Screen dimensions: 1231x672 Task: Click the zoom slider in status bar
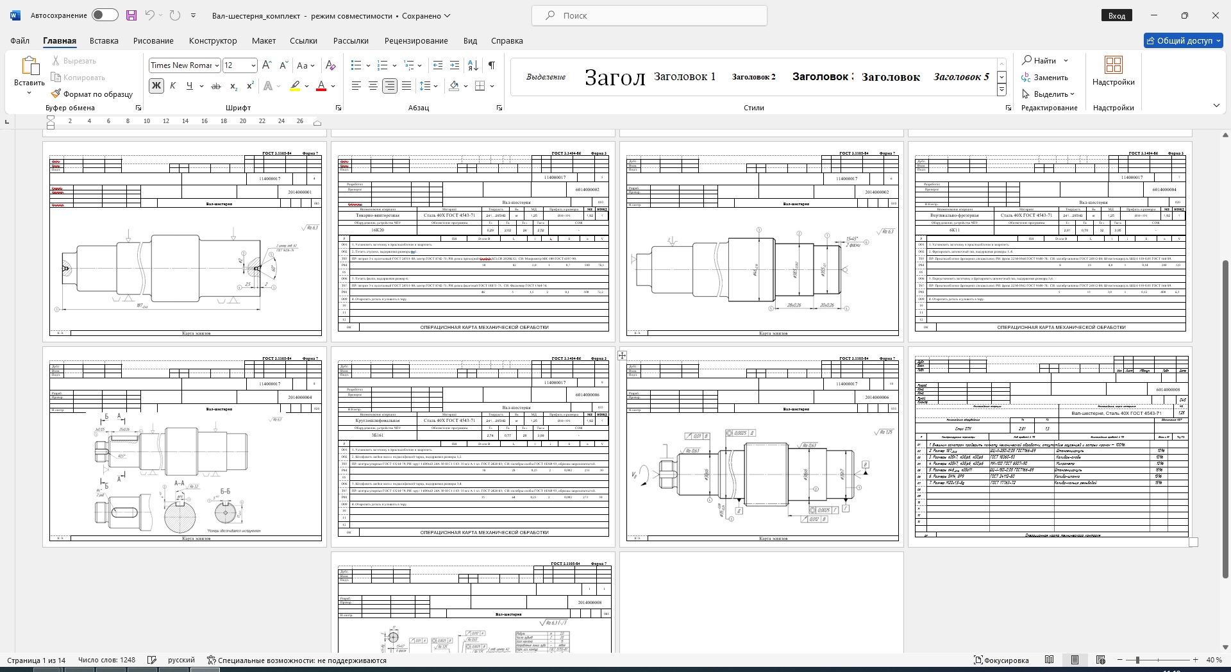1137,660
